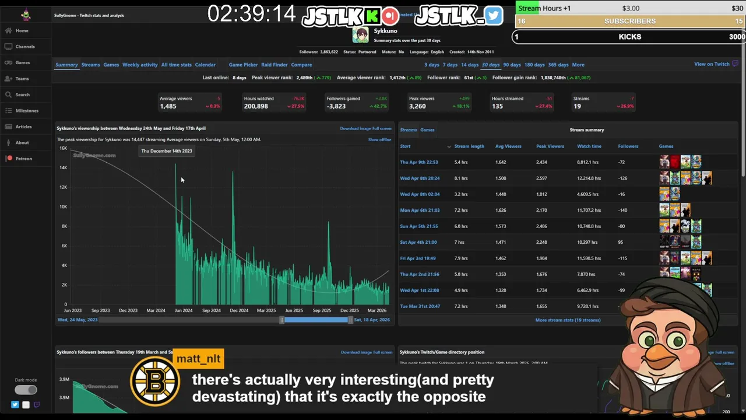Viewport: 746px width, 420px height.
Task: Click the Kick logo in the stream overlay
Action: 373,16
